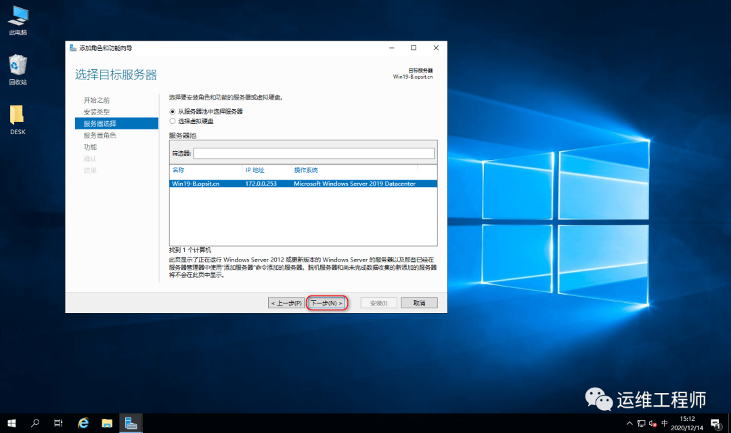
Task: Sort by 操作系统 column header
Action: [x=306, y=170]
